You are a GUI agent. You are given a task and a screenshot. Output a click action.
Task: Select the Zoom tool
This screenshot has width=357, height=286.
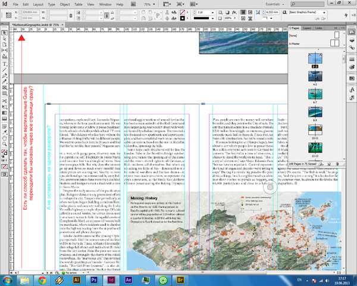coord(4,144)
